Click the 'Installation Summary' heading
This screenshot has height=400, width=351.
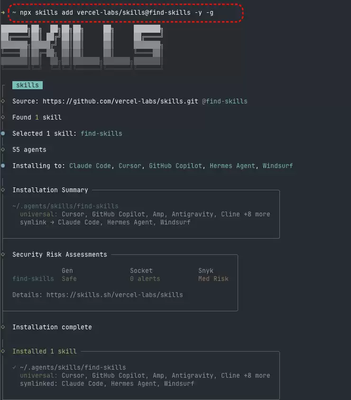50,190
